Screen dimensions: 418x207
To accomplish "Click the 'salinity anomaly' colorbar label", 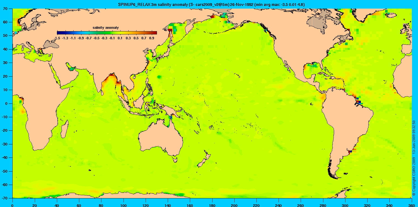I will pyautogui.click(x=106, y=28).
